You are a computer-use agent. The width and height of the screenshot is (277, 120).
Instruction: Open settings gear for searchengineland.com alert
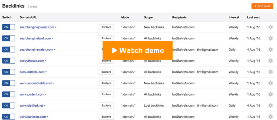[x=271, y=38]
